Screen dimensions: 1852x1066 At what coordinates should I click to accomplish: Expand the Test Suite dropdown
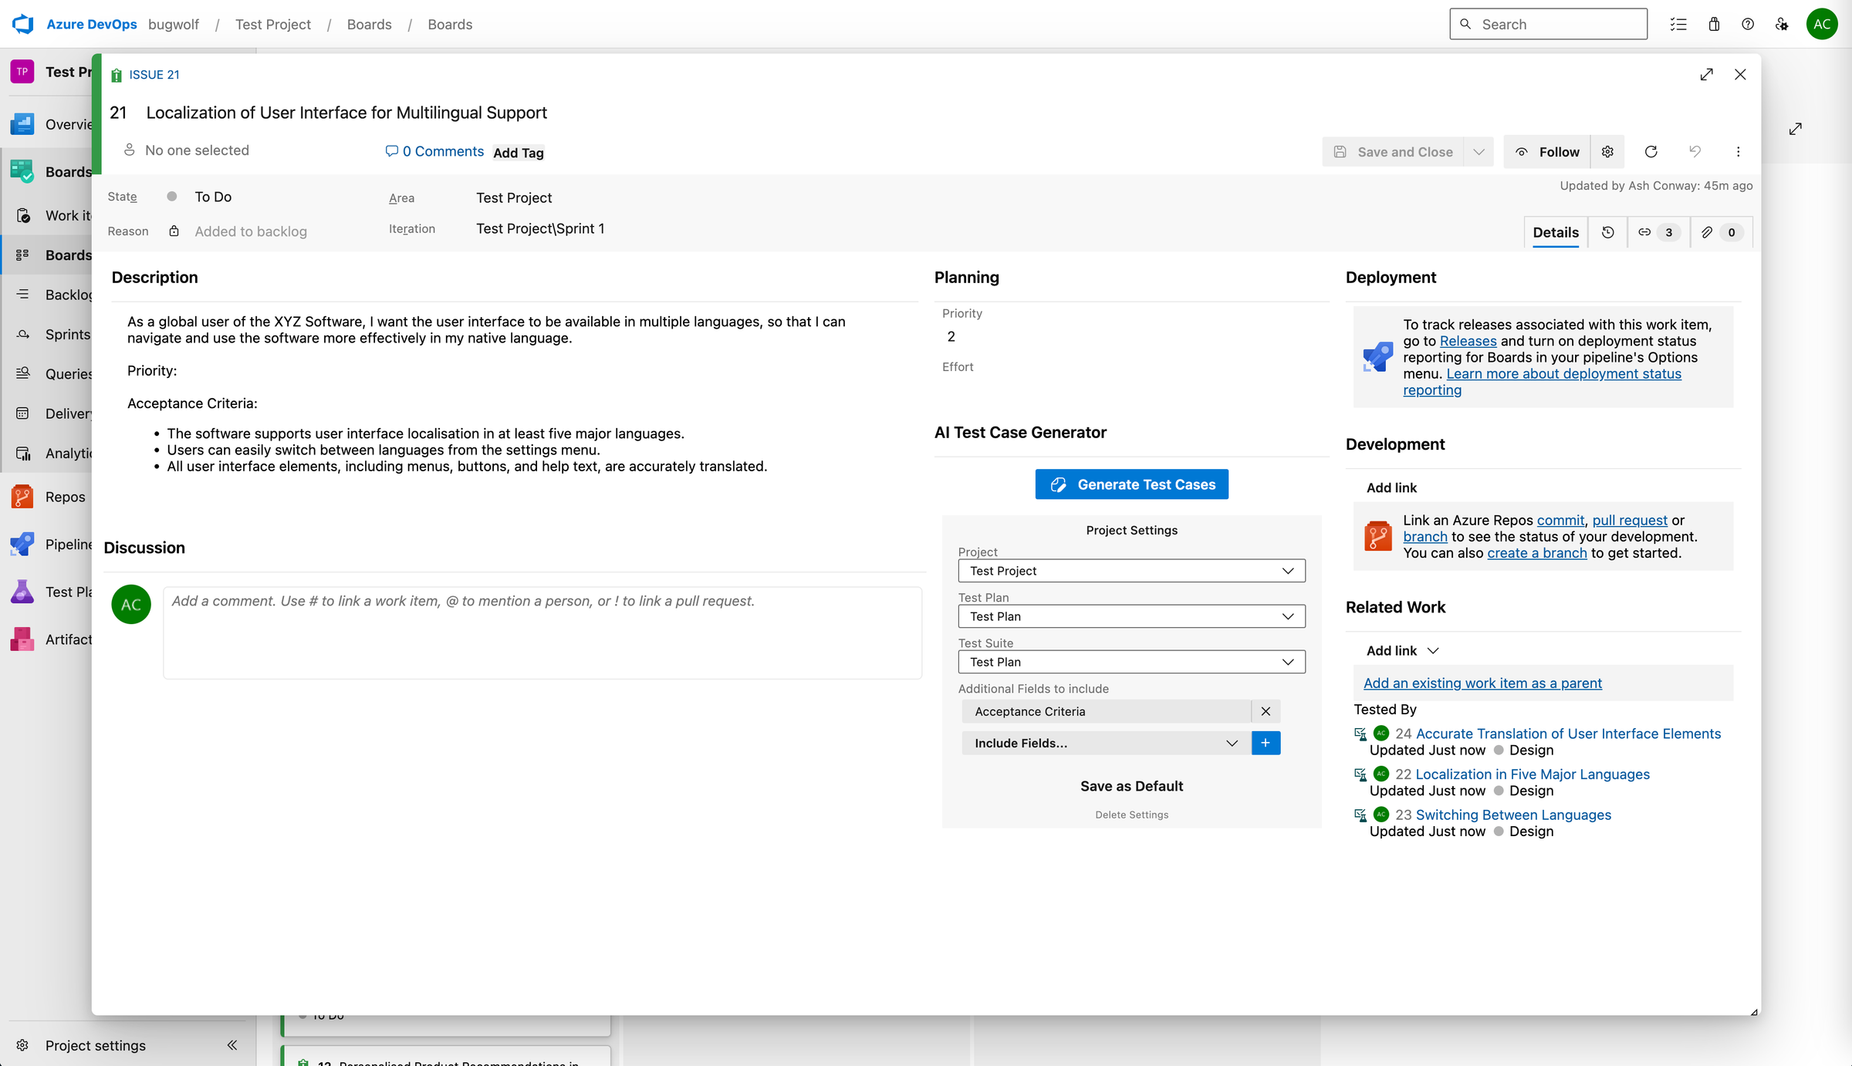point(1131,662)
